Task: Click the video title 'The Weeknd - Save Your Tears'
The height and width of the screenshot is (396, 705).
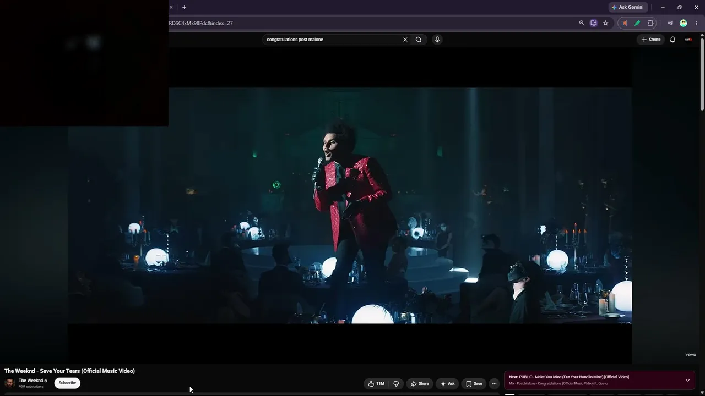Action: [x=69, y=371]
